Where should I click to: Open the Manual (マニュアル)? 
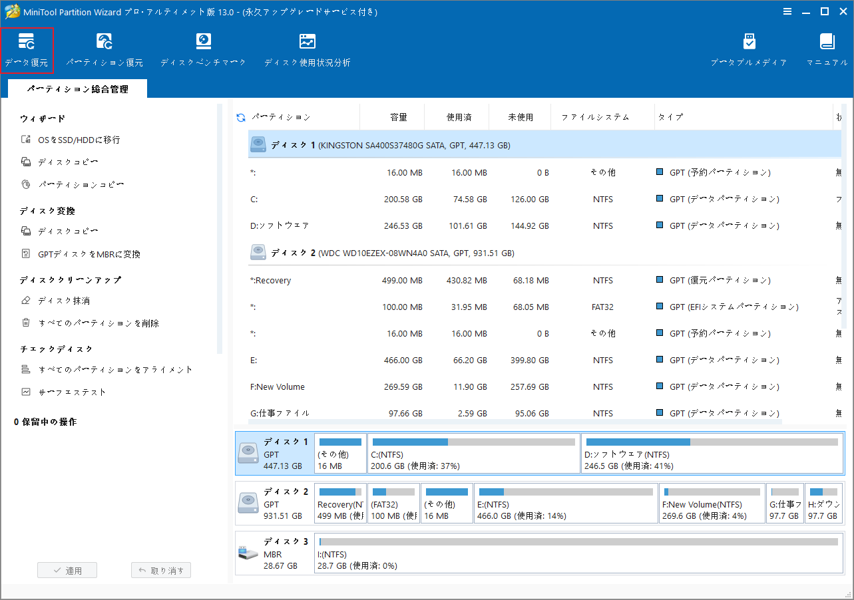point(827,50)
